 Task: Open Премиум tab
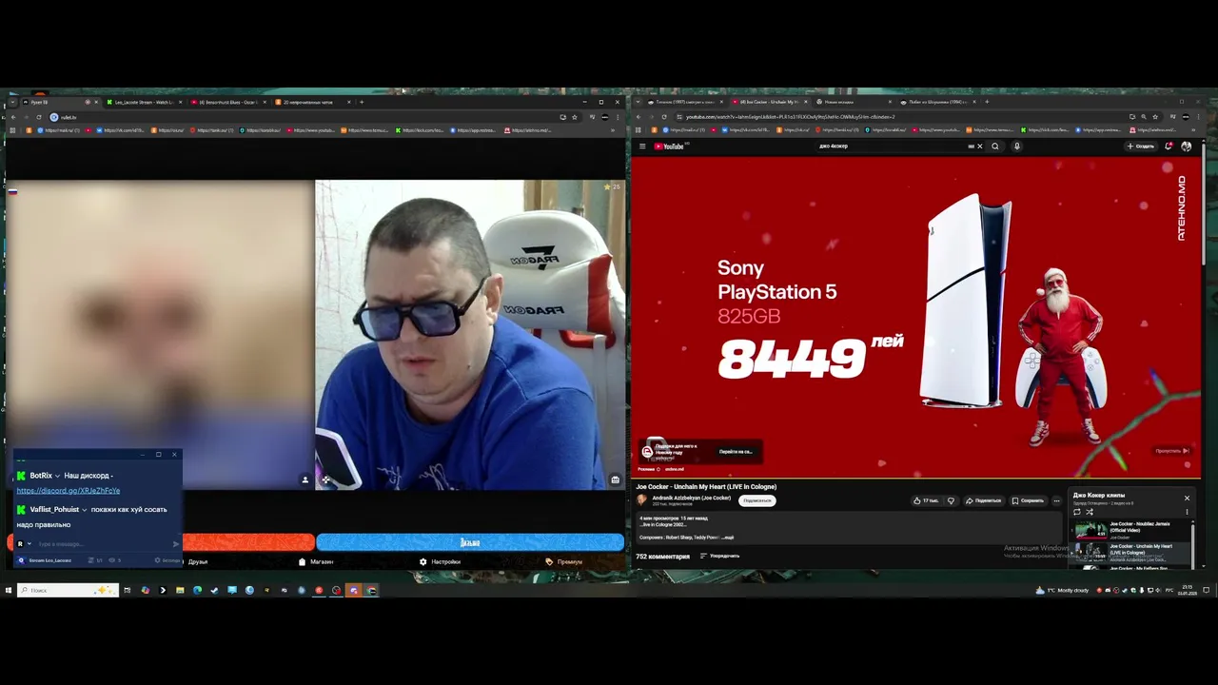(563, 562)
